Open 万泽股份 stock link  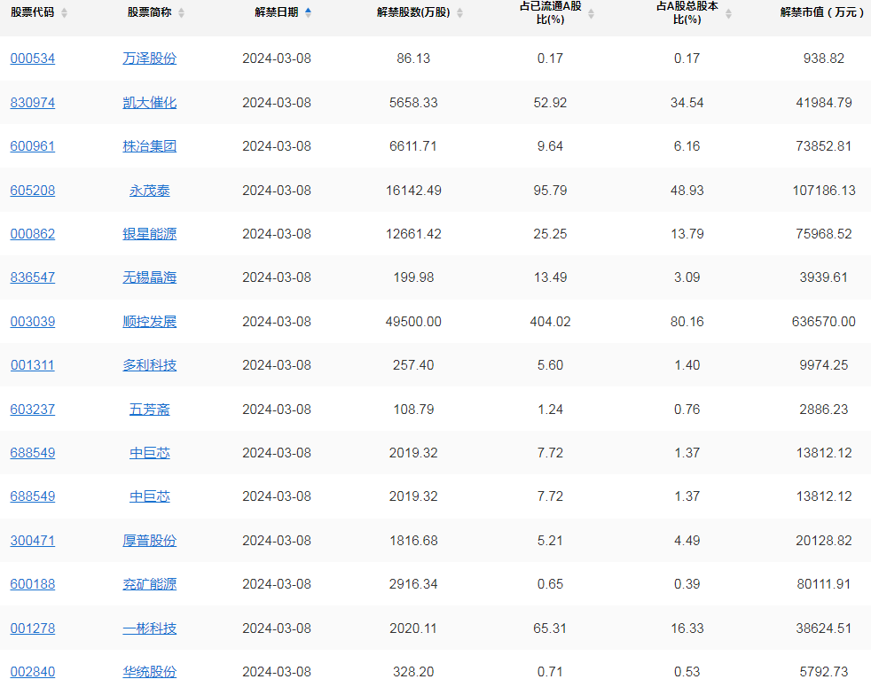click(149, 59)
